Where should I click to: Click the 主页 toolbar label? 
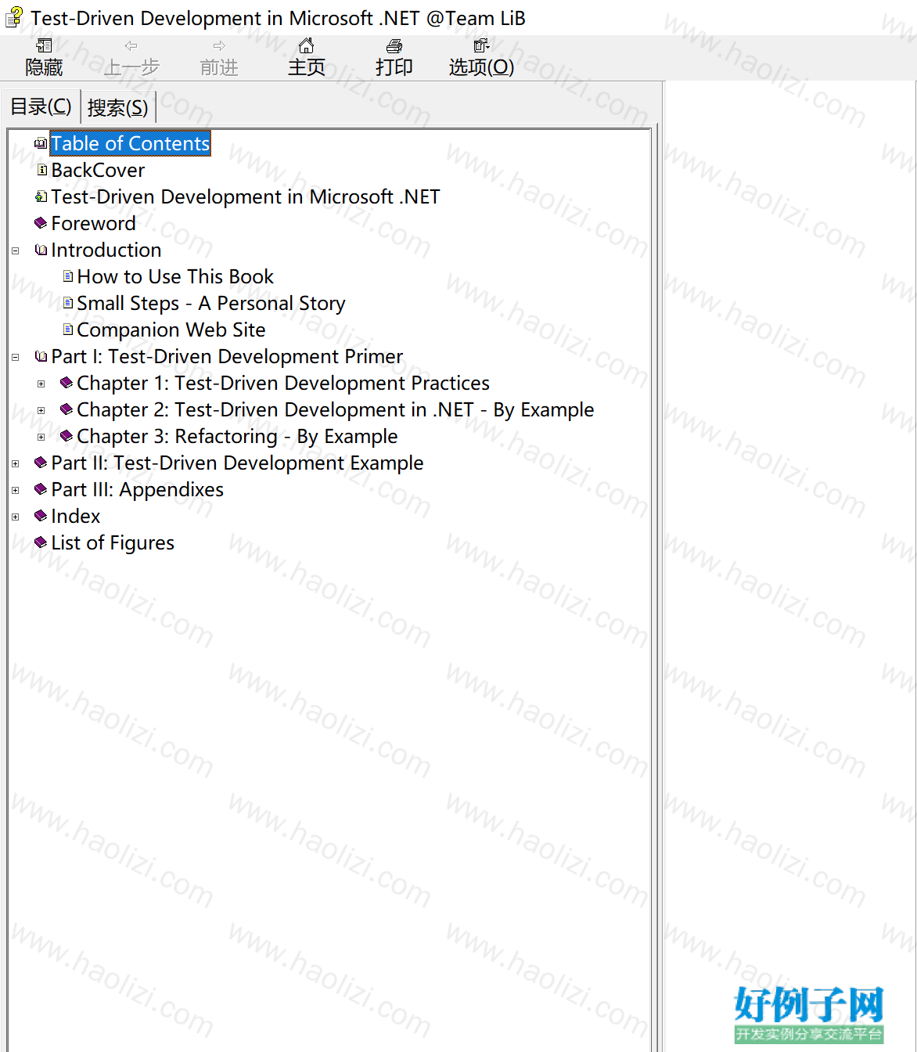coord(307,67)
